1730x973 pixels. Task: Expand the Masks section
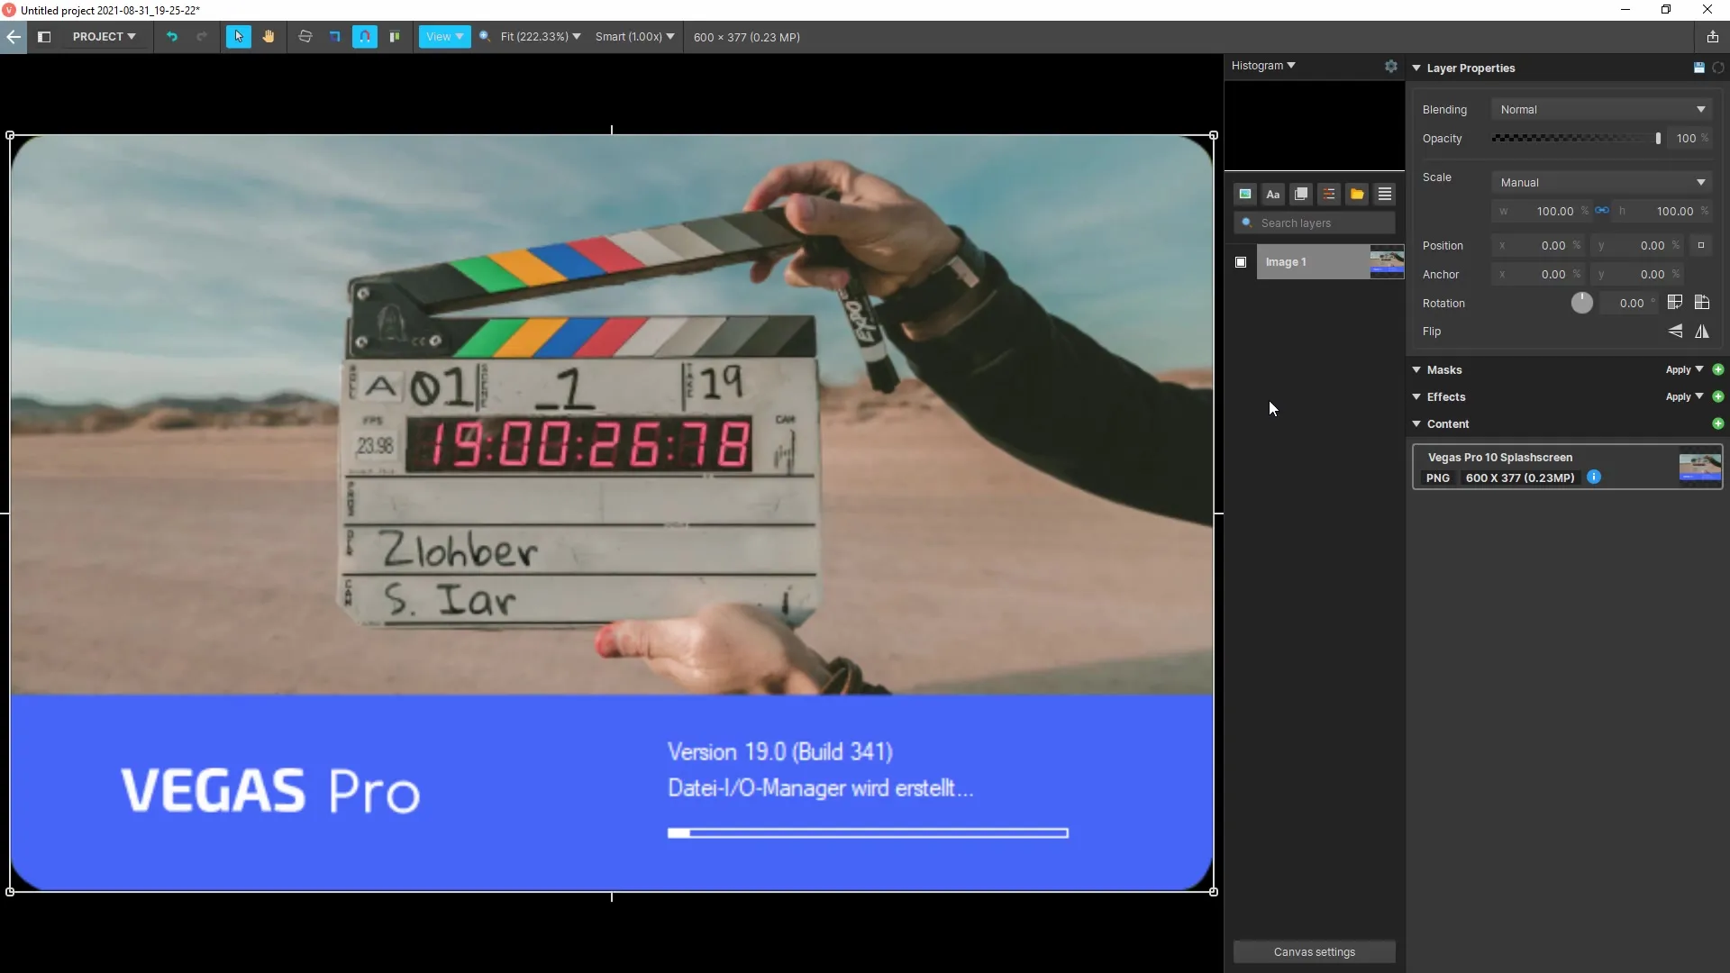[1417, 368]
